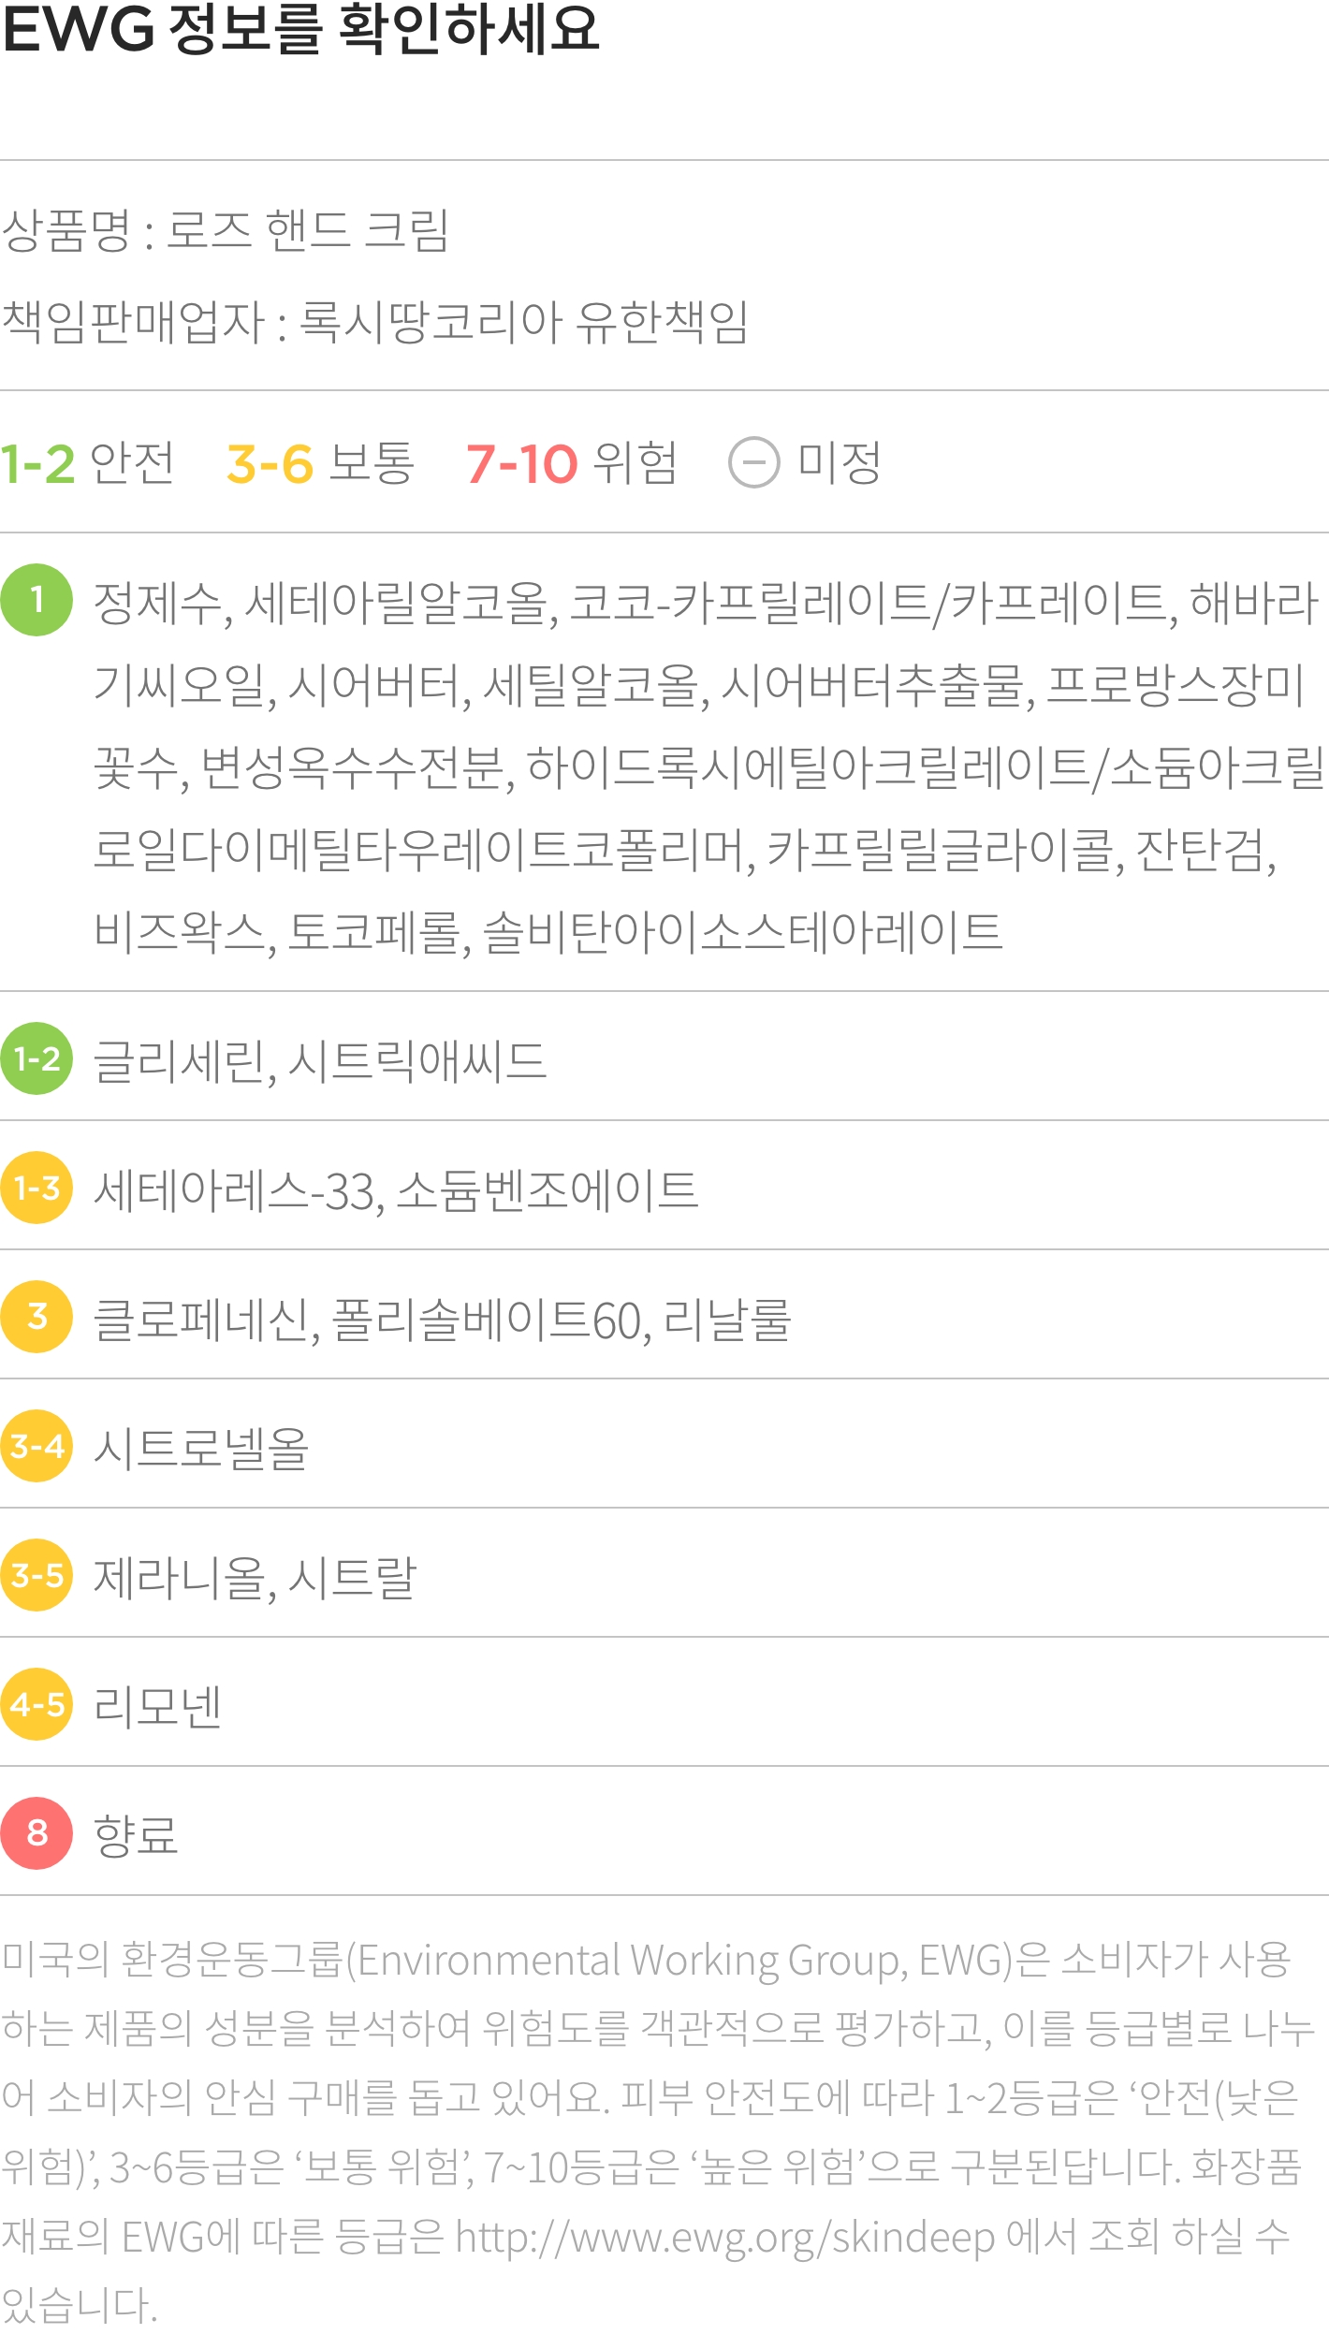The height and width of the screenshot is (2334, 1329).
Task: Click the 책임판매업자 록시땅코리아 line
Action: (375, 322)
